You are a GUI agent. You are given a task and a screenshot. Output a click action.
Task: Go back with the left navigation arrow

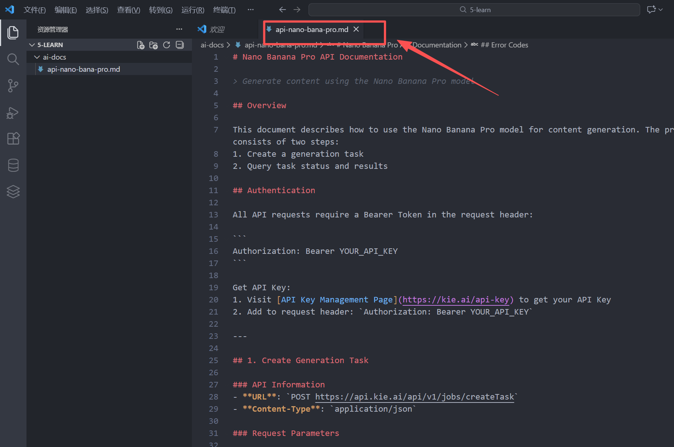pos(282,10)
